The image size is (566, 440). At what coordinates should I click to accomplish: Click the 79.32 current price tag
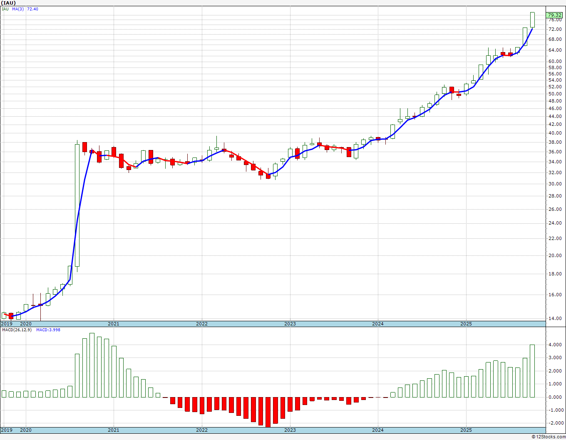[555, 15]
